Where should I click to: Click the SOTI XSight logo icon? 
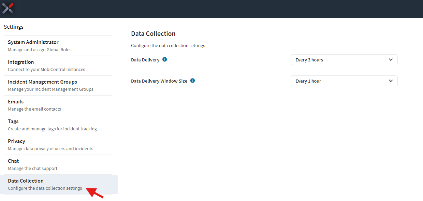coord(8,8)
